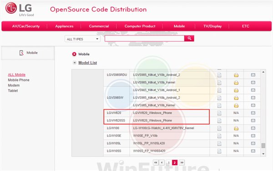Select the LGVW820SS model cell
This screenshot has width=273, height=171.
116,121
